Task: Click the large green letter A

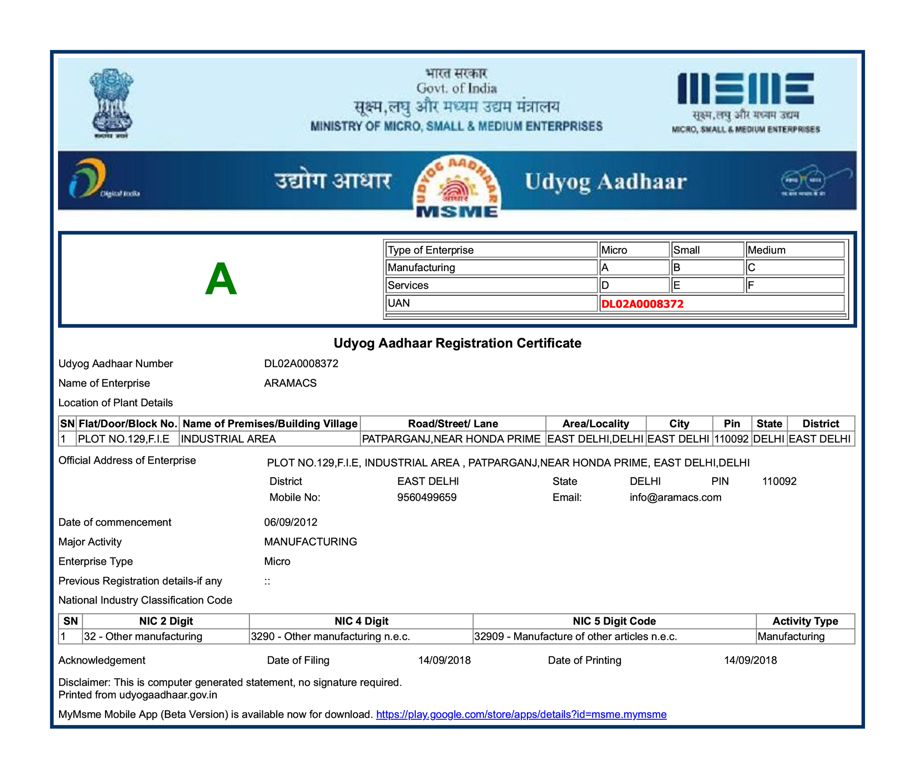Action: pyautogui.click(x=221, y=279)
